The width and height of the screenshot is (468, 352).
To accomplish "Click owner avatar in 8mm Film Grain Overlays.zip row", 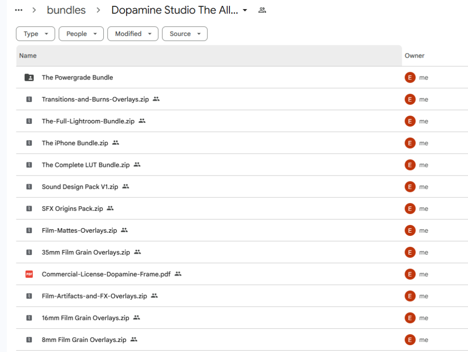I will point(410,340).
